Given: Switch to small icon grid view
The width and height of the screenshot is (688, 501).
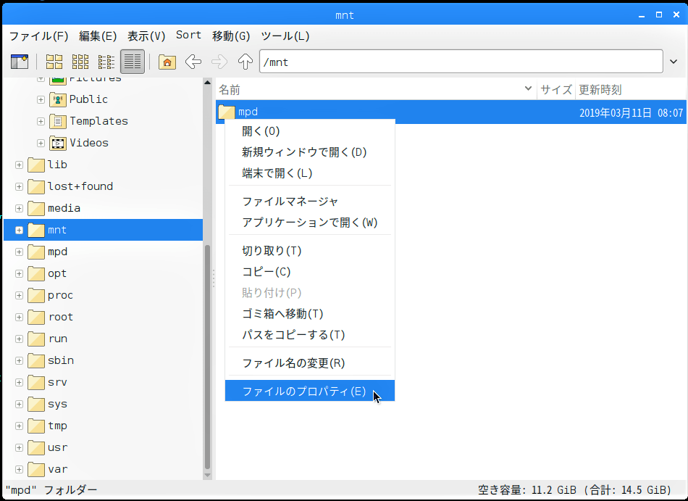Looking at the screenshot, I should [x=80, y=62].
